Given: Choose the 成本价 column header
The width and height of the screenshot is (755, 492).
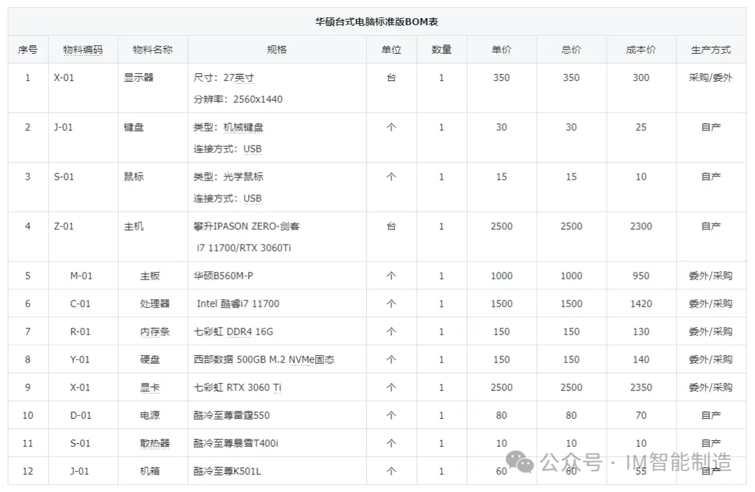Looking at the screenshot, I should pos(640,50).
